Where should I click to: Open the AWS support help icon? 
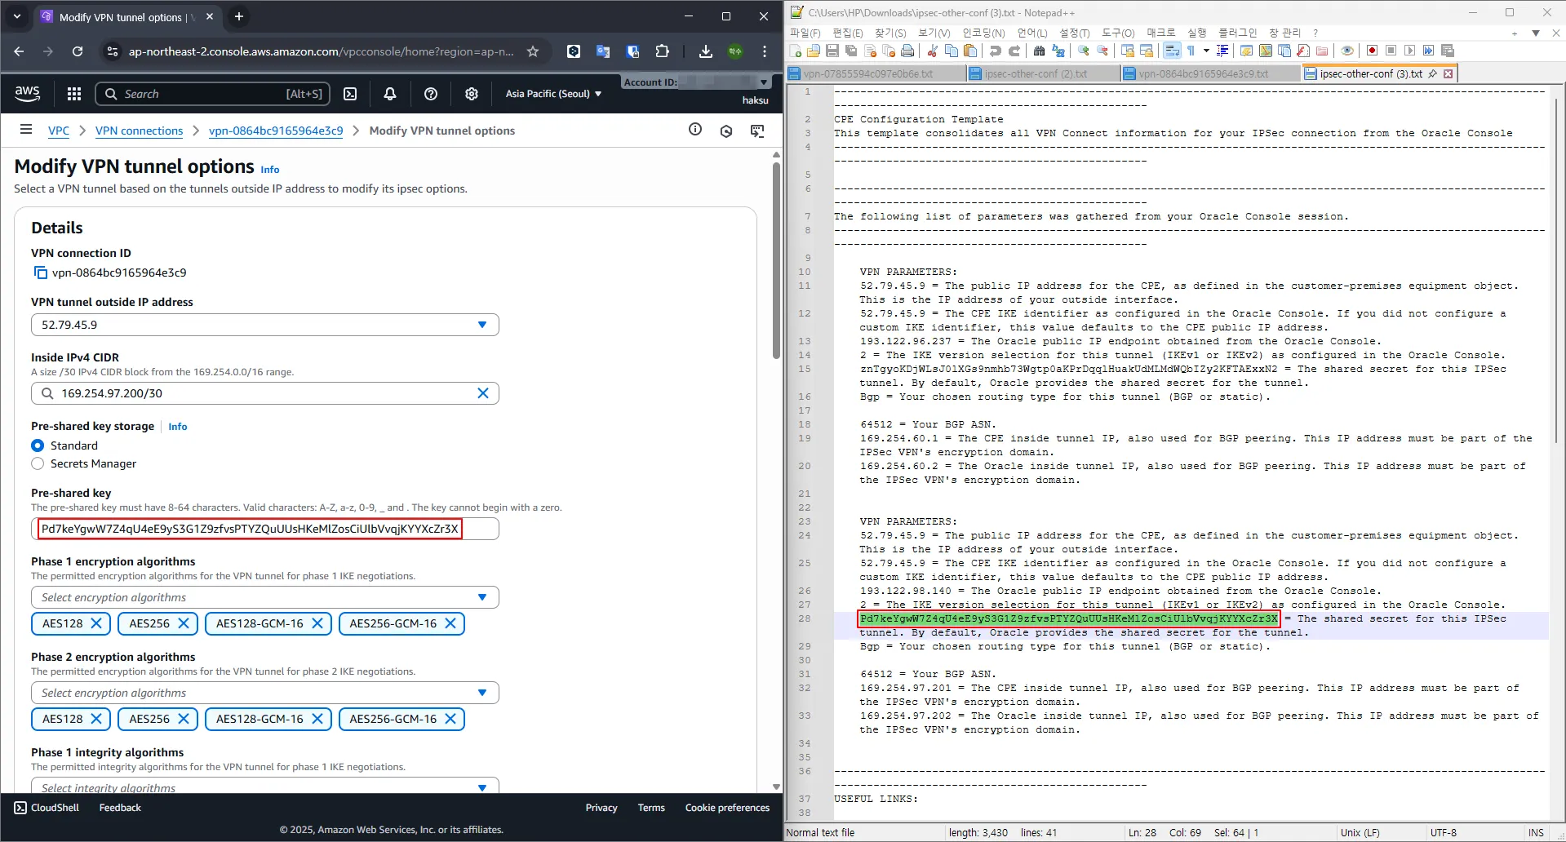click(431, 94)
